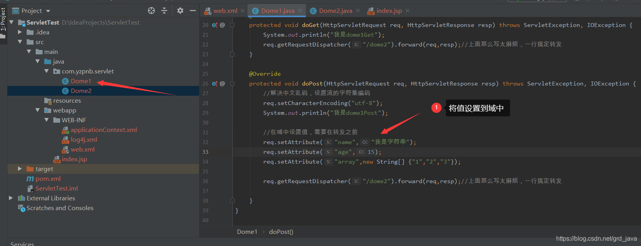The width and height of the screenshot is (641, 246).
Task: Select pom.xml Maven file
Action: point(48,178)
